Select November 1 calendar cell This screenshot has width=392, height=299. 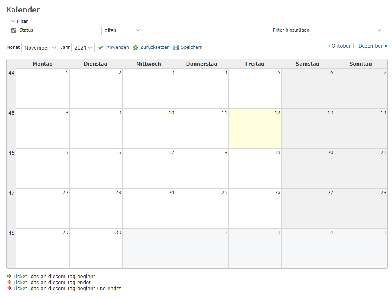pos(43,88)
